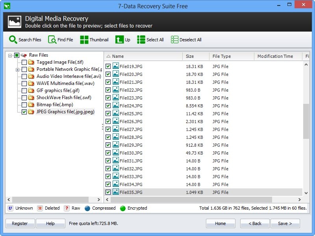Collapse the Raw Files root node
The width and height of the screenshot is (315, 236).
[x=10, y=55]
